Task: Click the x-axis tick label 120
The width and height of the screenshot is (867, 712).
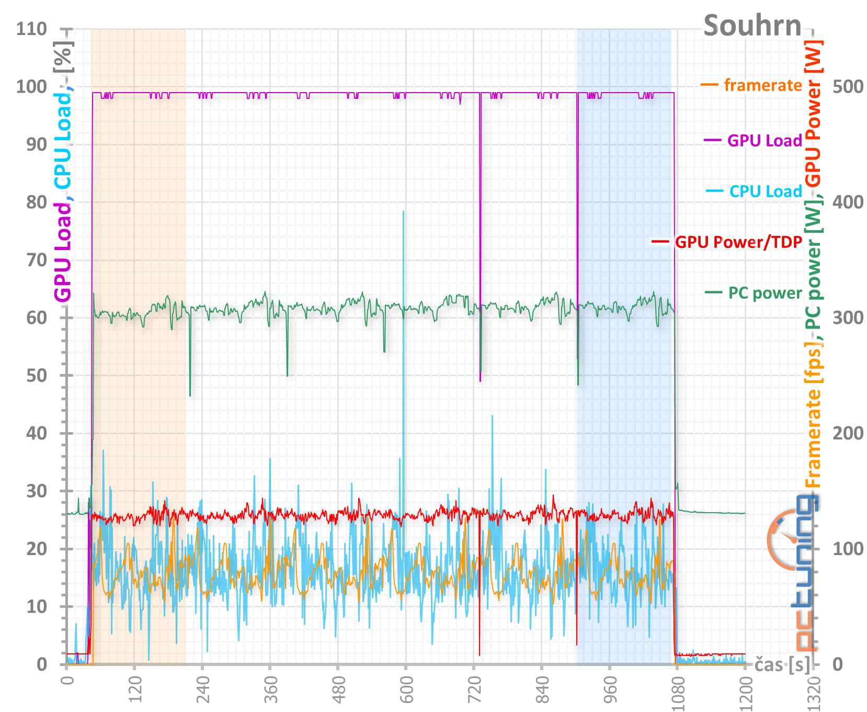Action: [134, 691]
